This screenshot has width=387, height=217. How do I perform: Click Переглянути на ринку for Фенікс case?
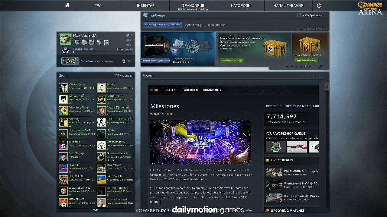(306, 60)
